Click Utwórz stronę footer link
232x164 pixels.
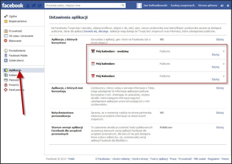coord(140,159)
